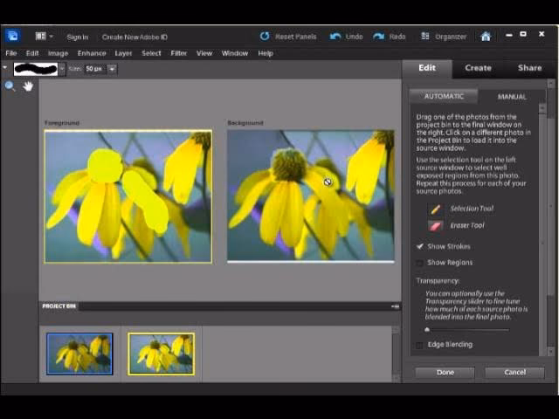Switch to the Share tab

[529, 68]
